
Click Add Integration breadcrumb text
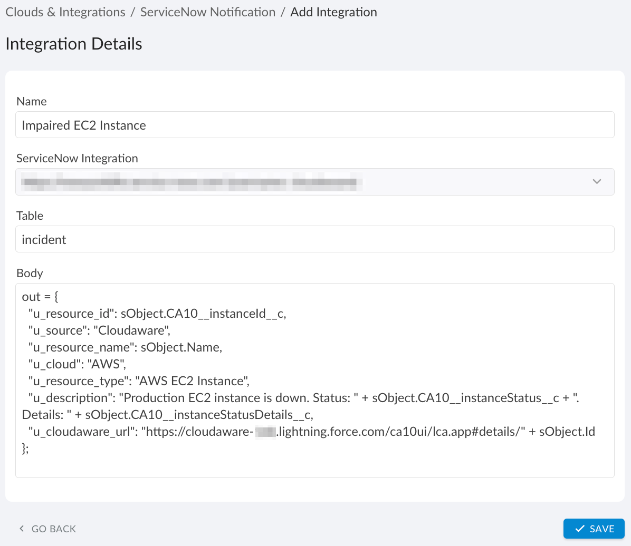(x=333, y=12)
